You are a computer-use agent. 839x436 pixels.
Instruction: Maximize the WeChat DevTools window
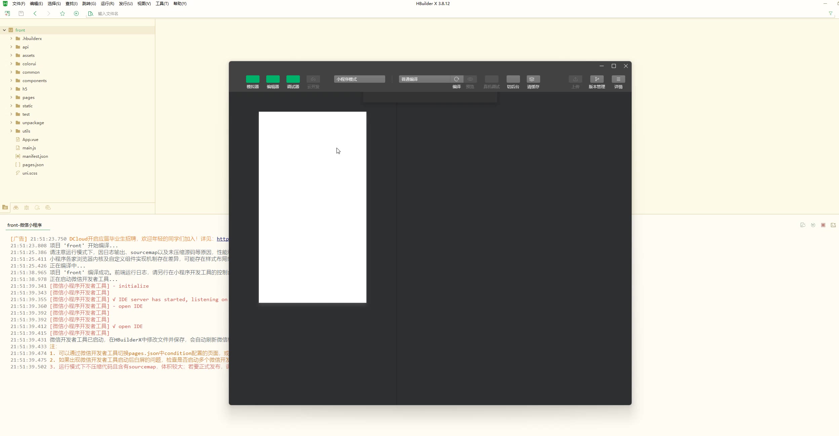coord(614,66)
